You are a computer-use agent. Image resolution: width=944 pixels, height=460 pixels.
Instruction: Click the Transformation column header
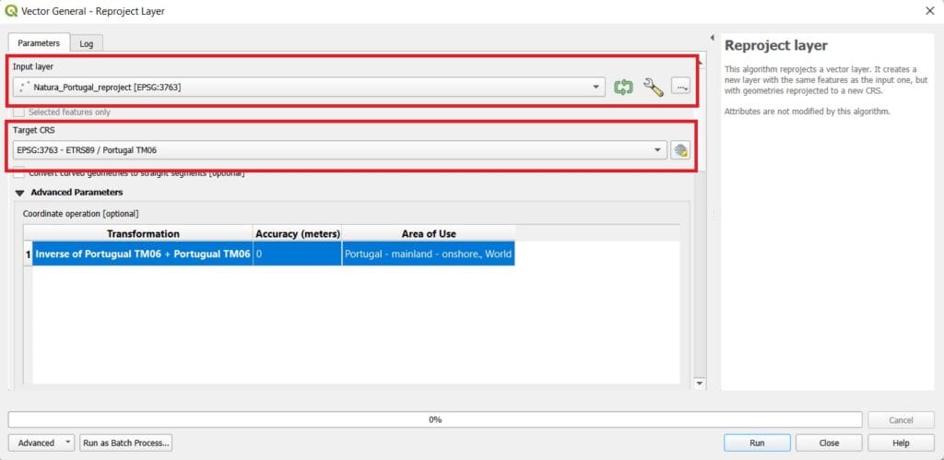click(x=143, y=233)
